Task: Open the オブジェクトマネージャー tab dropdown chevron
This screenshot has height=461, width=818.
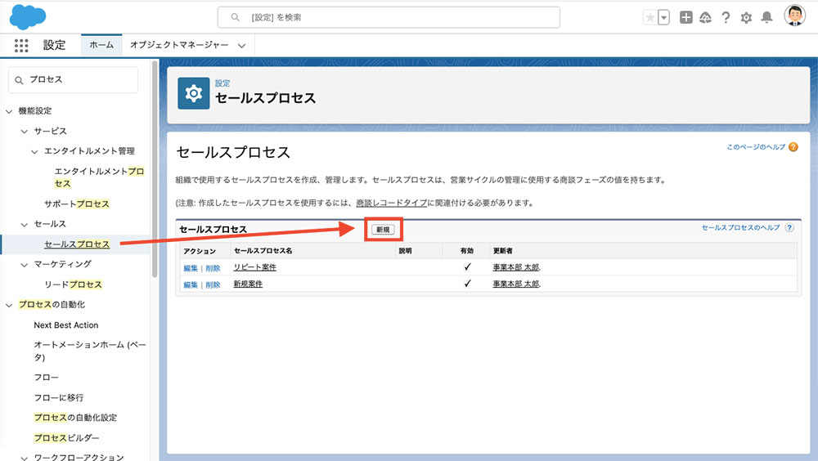Action: pos(241,46)
